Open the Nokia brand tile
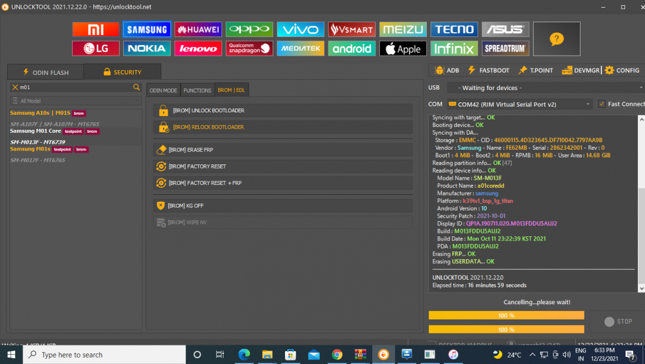 [147, 49]
